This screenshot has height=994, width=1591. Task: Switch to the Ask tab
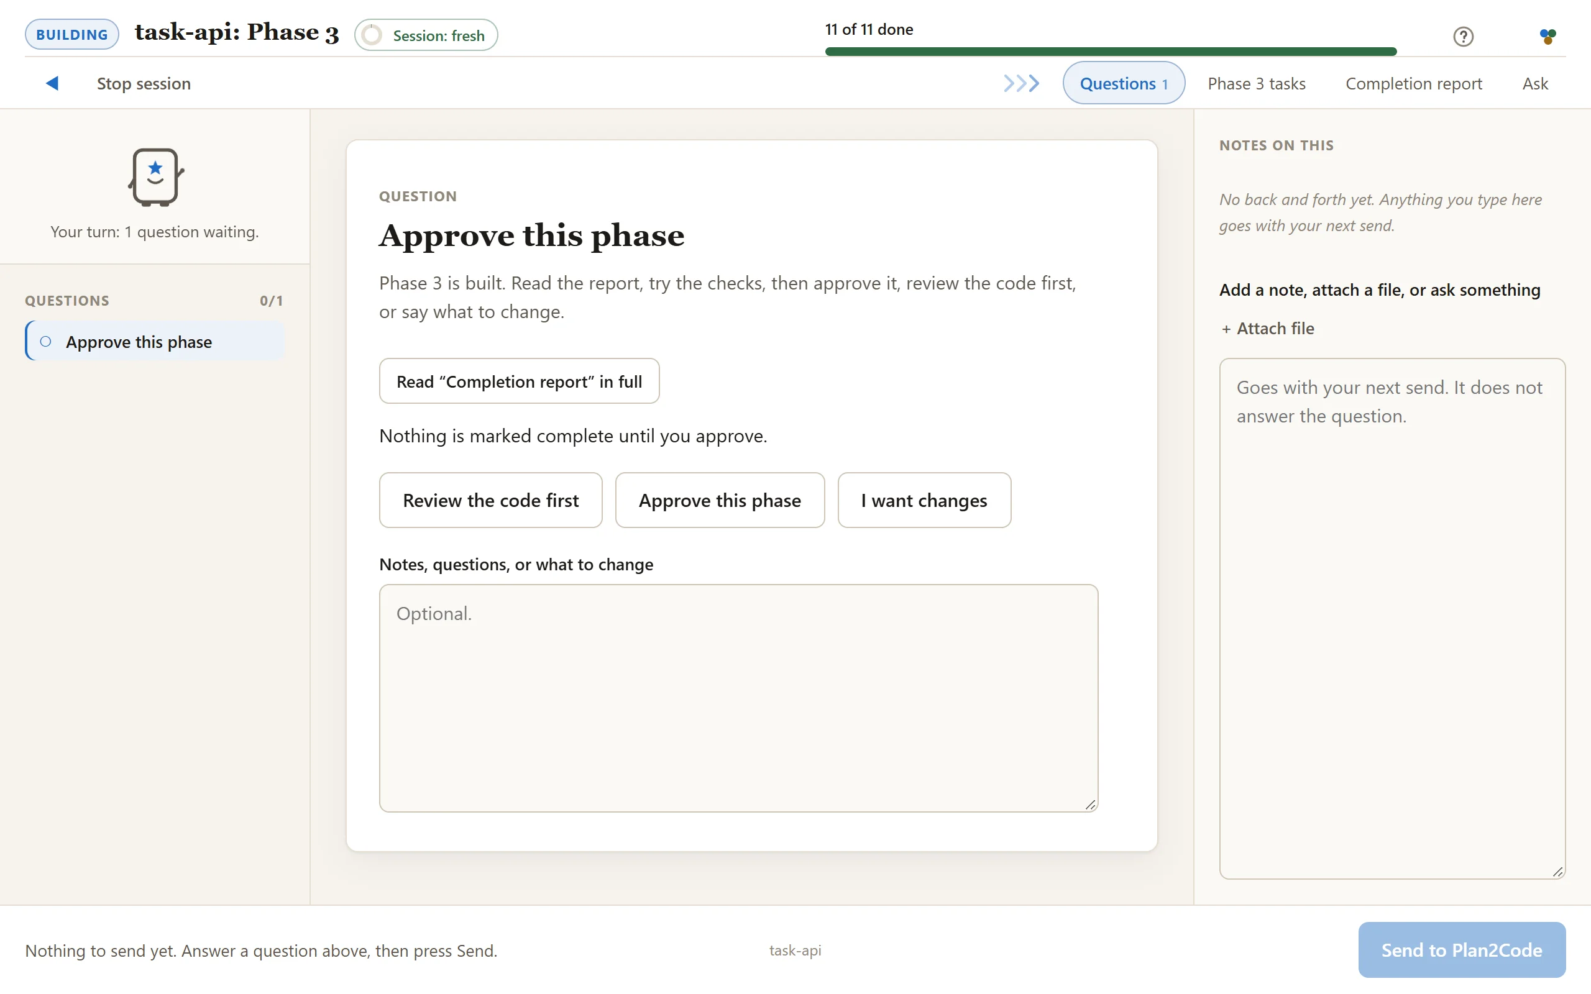1535,83
